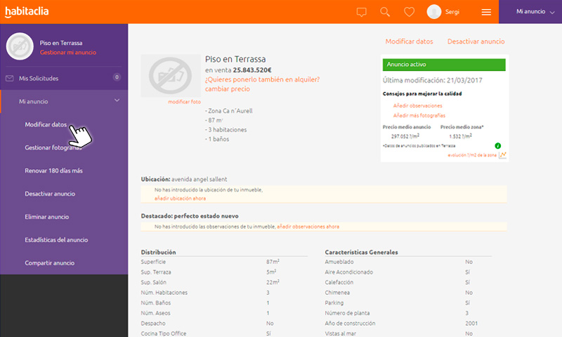Screen dimensions: 562x337
Task: Open the price evolution chart icon
Action: (x=503, y=154)
